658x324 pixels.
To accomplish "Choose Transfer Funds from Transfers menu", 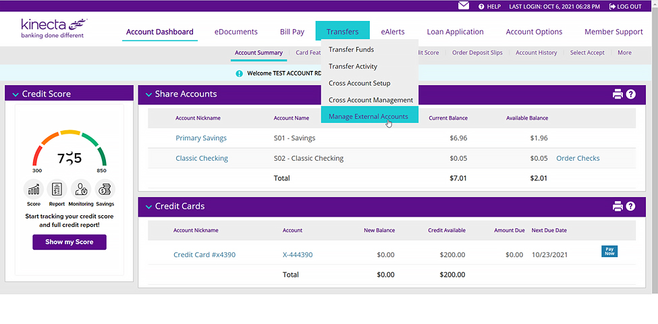I will (x=351, y=49).
